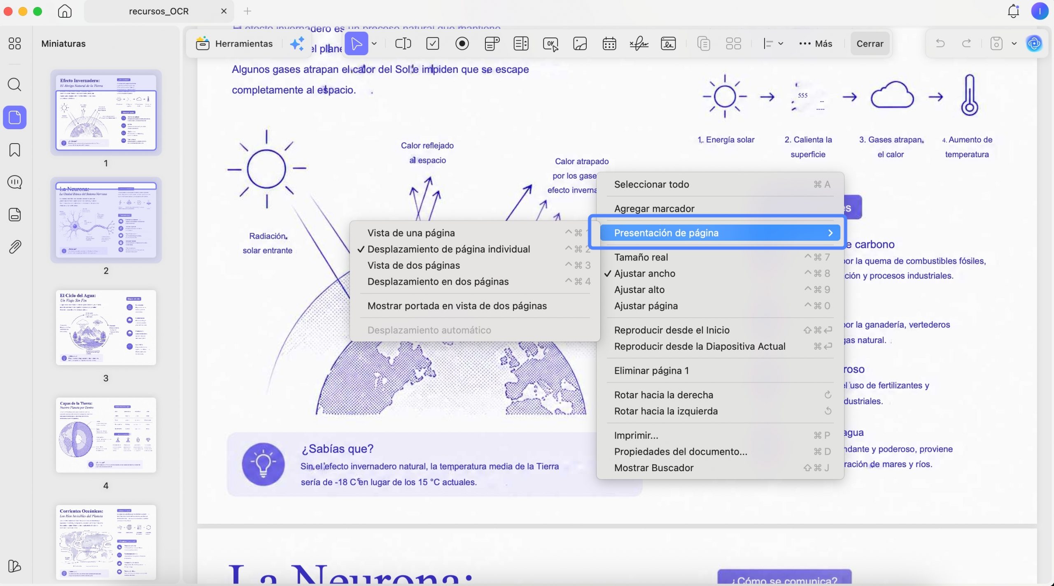Viewport: 1054px width, 586px height.
Task: Click Reproducir desde el Inicio
Action: (x=720, y=330)
